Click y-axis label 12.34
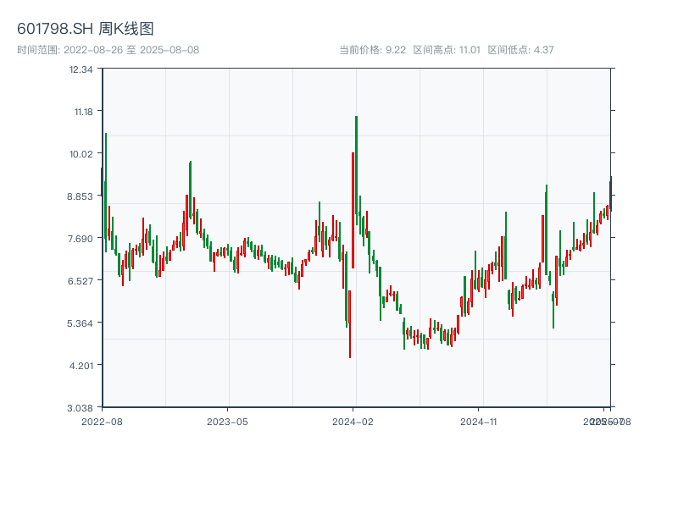678x508 pixels. coord(81,69)
